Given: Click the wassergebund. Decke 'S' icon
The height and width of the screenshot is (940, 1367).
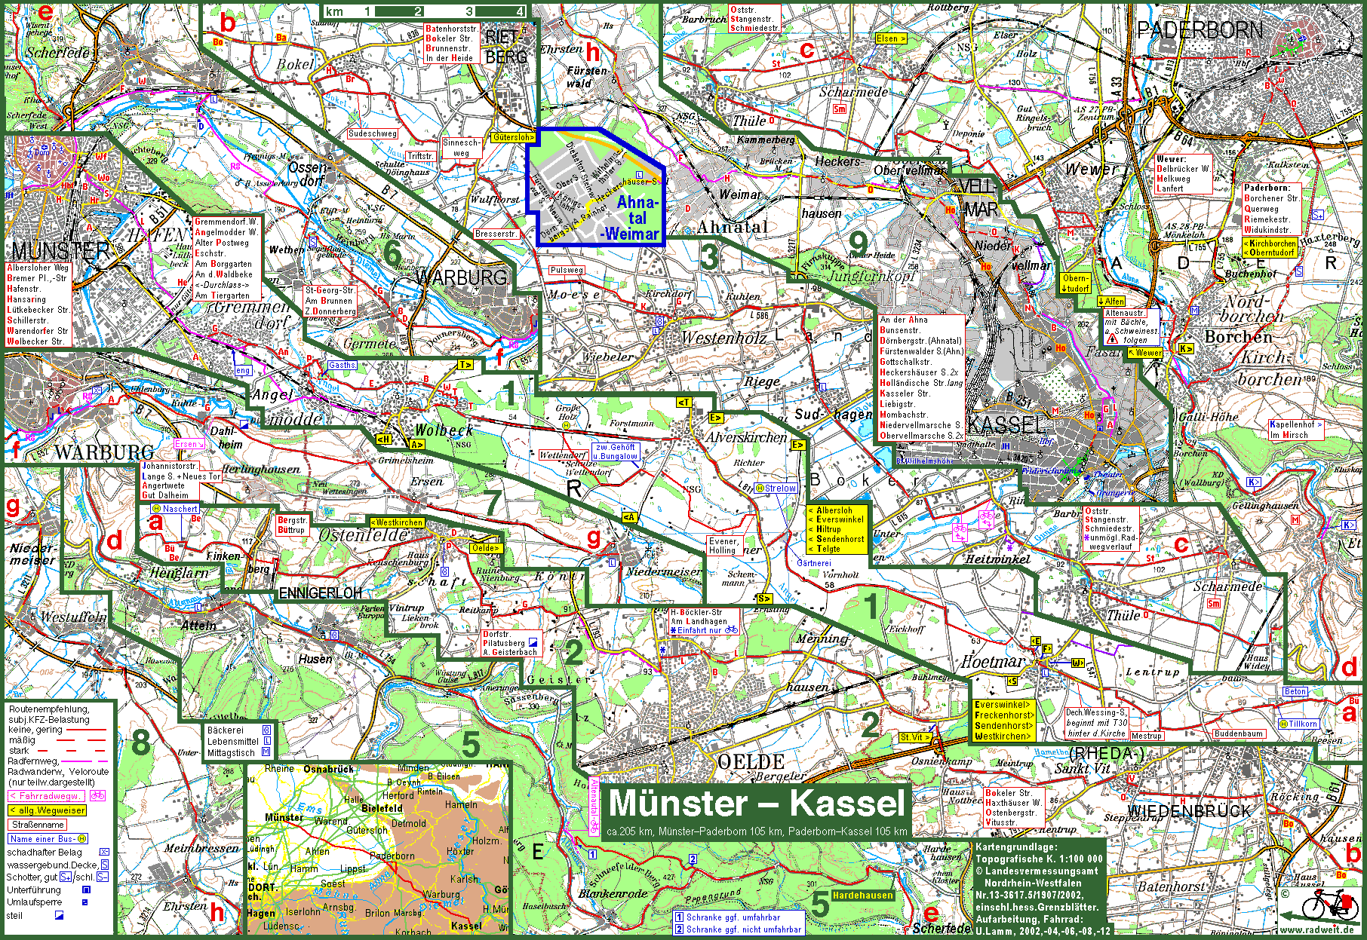Looking at the screenshot, I should (x=104, y=865).
